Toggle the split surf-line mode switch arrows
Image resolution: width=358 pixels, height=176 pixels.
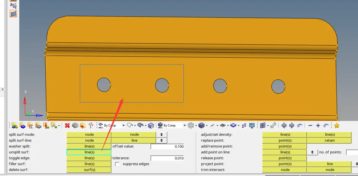[161, 140]
